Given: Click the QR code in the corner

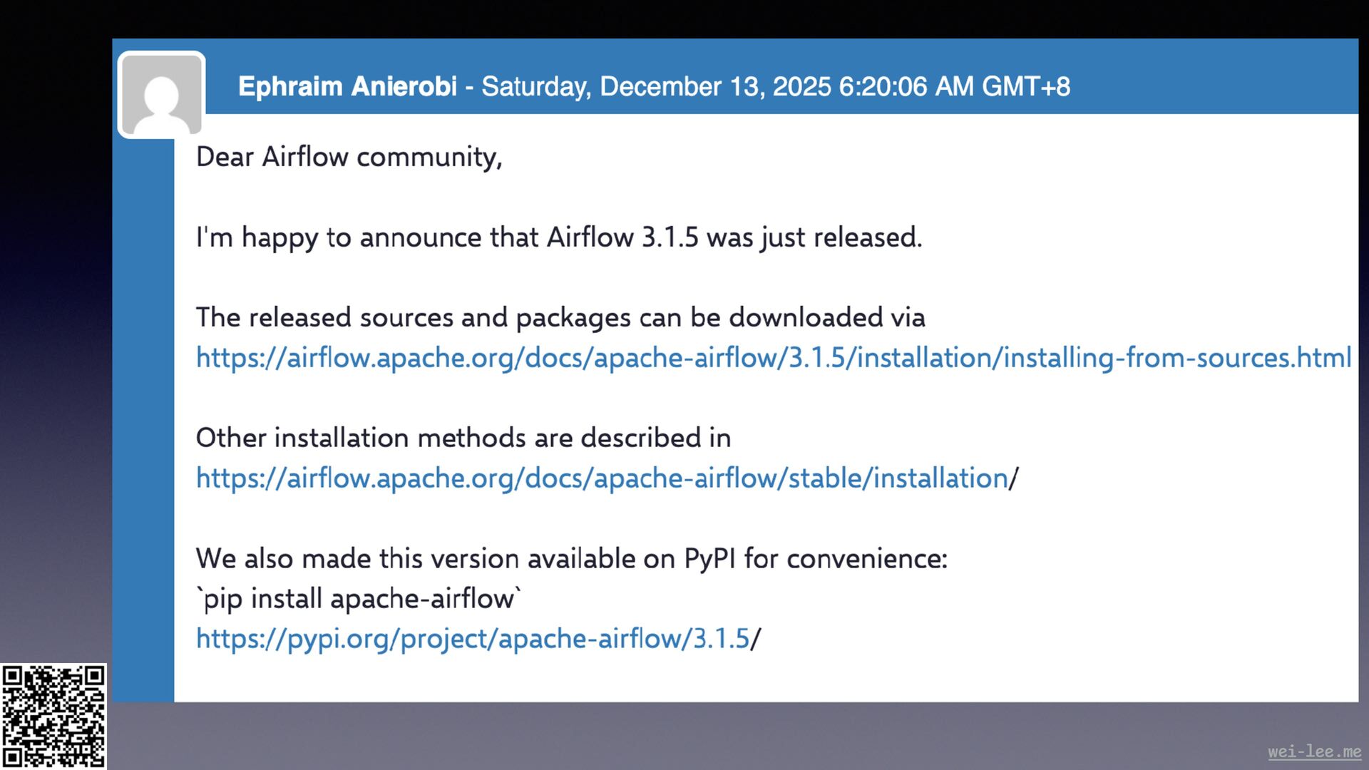Looking at the screenshot, I should coord(53,716).
